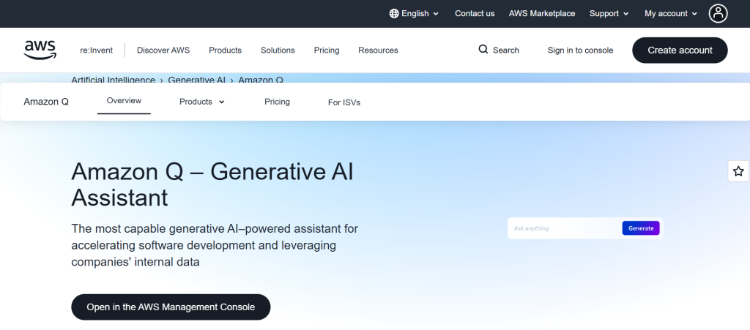Select the Overview tab
This screenshot has width=750, height=330.
(124, 101)
